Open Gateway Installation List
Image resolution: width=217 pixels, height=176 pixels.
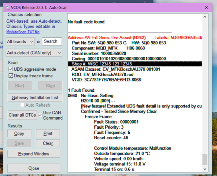35,98
